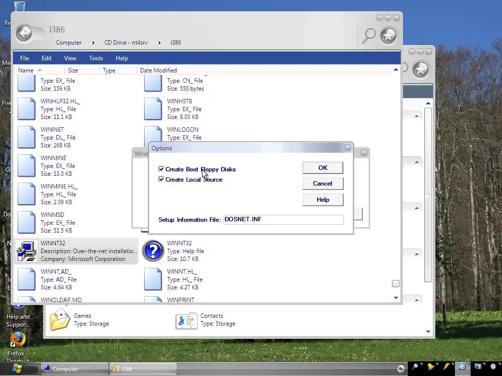Screen dimensions: 502x376
Task: Click the favorites star in the i386 window
Action: (x=388, y=35)
